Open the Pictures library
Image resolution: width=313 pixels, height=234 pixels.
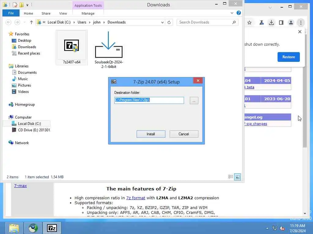[24, 85]
